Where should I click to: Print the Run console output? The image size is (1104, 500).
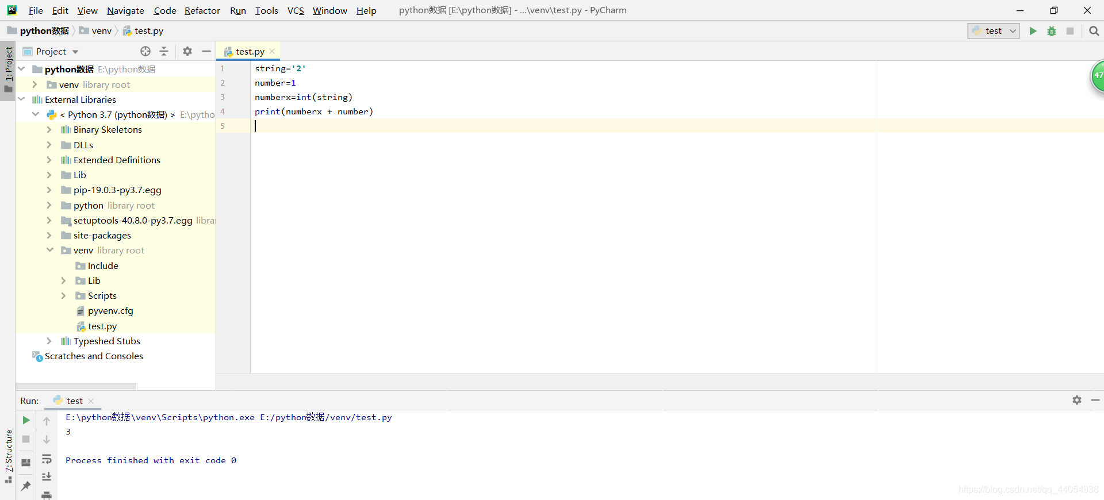pos(47,495)
